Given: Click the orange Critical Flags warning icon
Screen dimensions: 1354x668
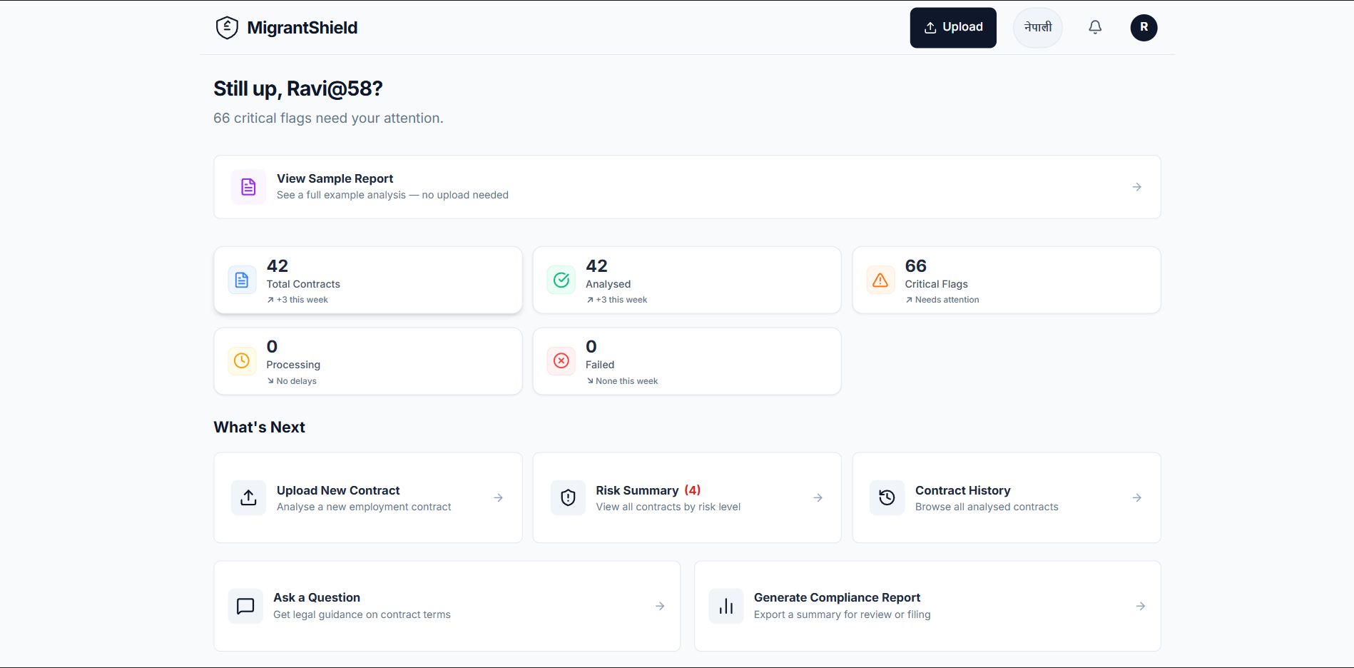Looking at the screenshot, I should coord(880,280).
